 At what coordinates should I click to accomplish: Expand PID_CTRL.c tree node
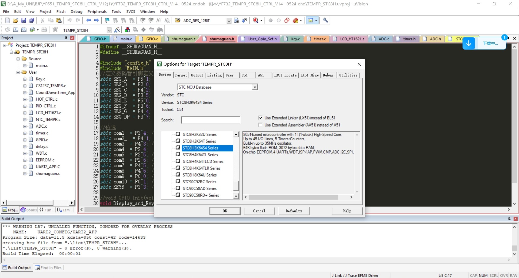25,106
